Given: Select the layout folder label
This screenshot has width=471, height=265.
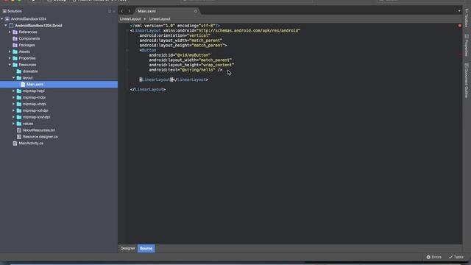Looking at the screenshot, I should pos(28,78).
